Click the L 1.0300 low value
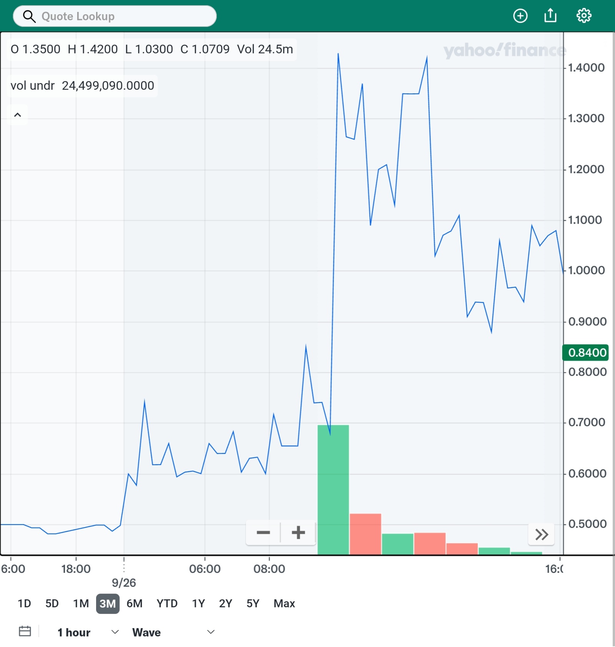Viewport: 615px width, 647px height. (149, 49)
